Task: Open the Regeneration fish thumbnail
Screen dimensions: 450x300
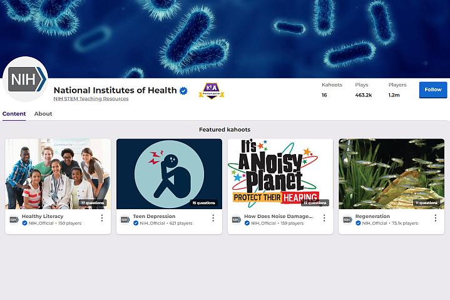Action: click(x=391, y=173)
